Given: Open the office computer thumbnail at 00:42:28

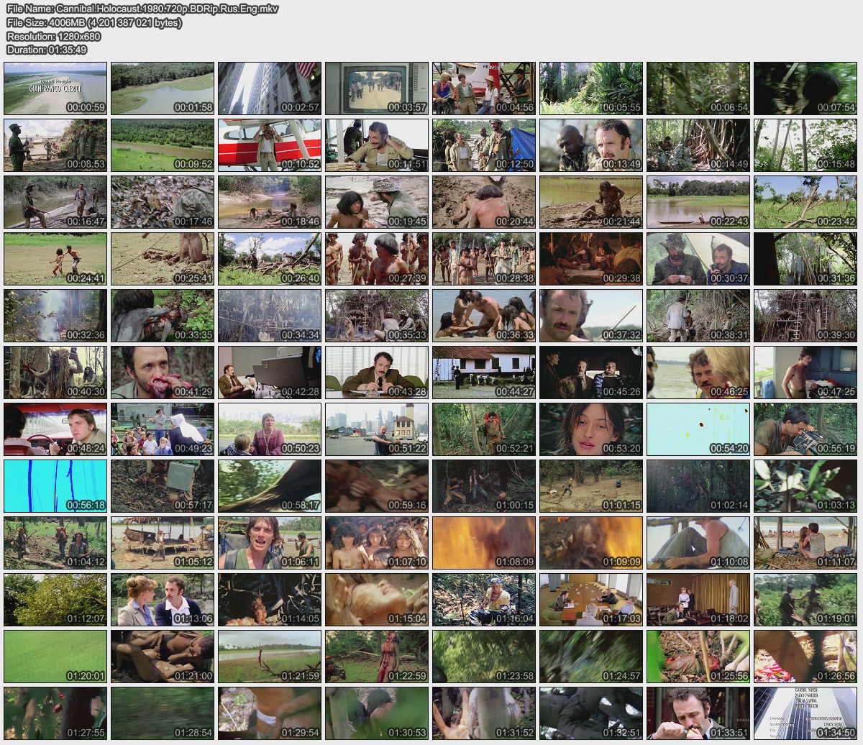Looking at the screenshot, I should tap(270, 372).
